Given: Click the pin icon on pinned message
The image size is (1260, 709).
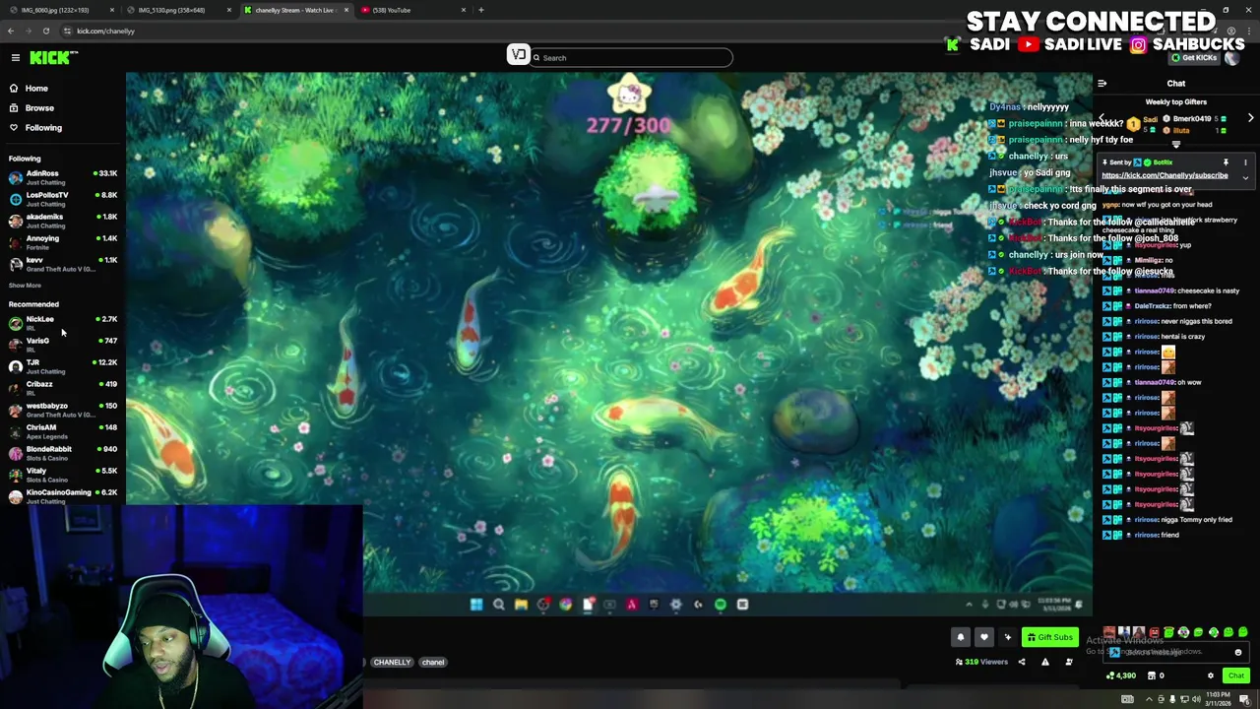Looking at the screenshot, I should (1226, 162).
